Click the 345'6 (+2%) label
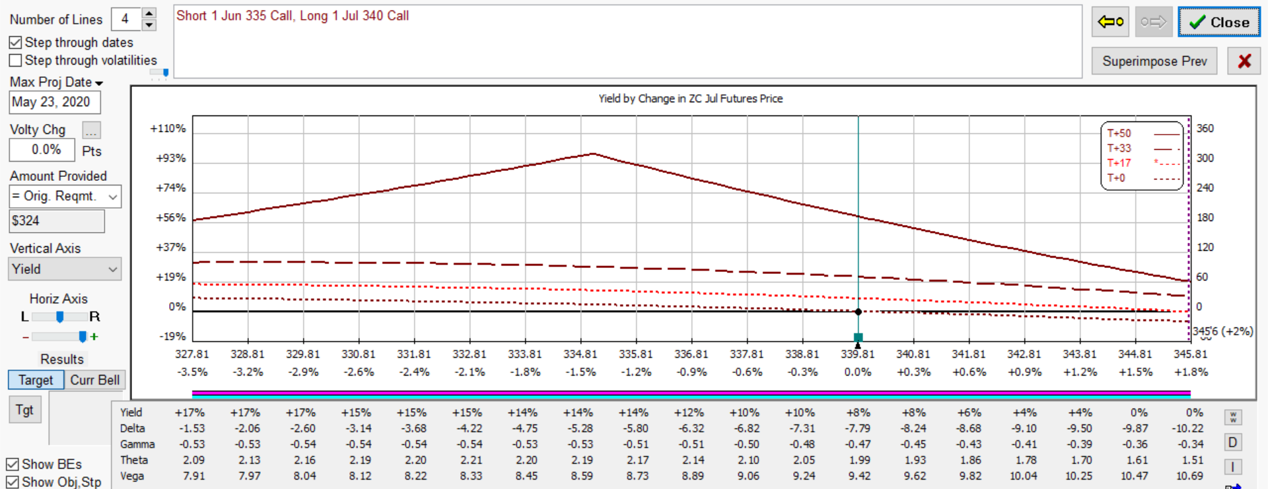 1223,331
